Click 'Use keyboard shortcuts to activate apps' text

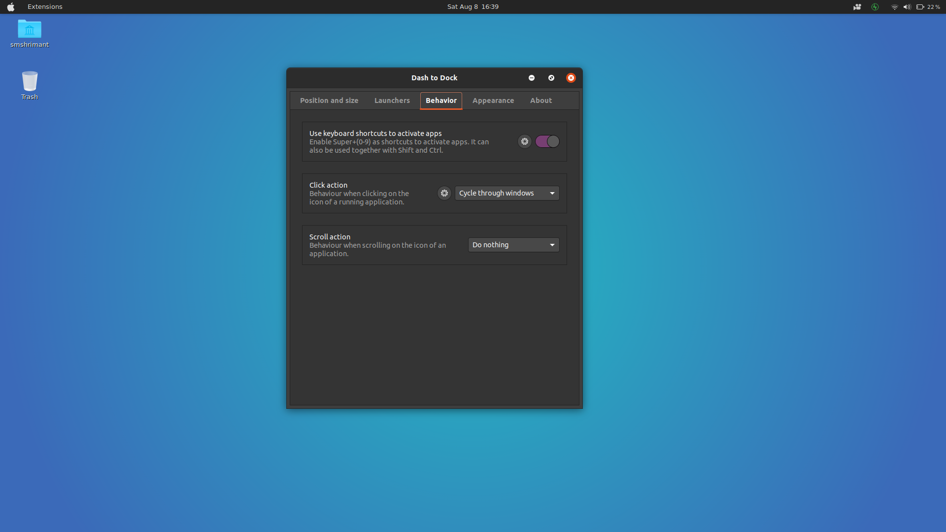(375, 133)
